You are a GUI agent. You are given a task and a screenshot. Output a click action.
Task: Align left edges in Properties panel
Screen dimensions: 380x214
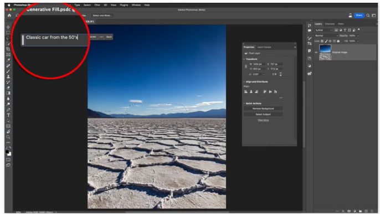(246, 91)
